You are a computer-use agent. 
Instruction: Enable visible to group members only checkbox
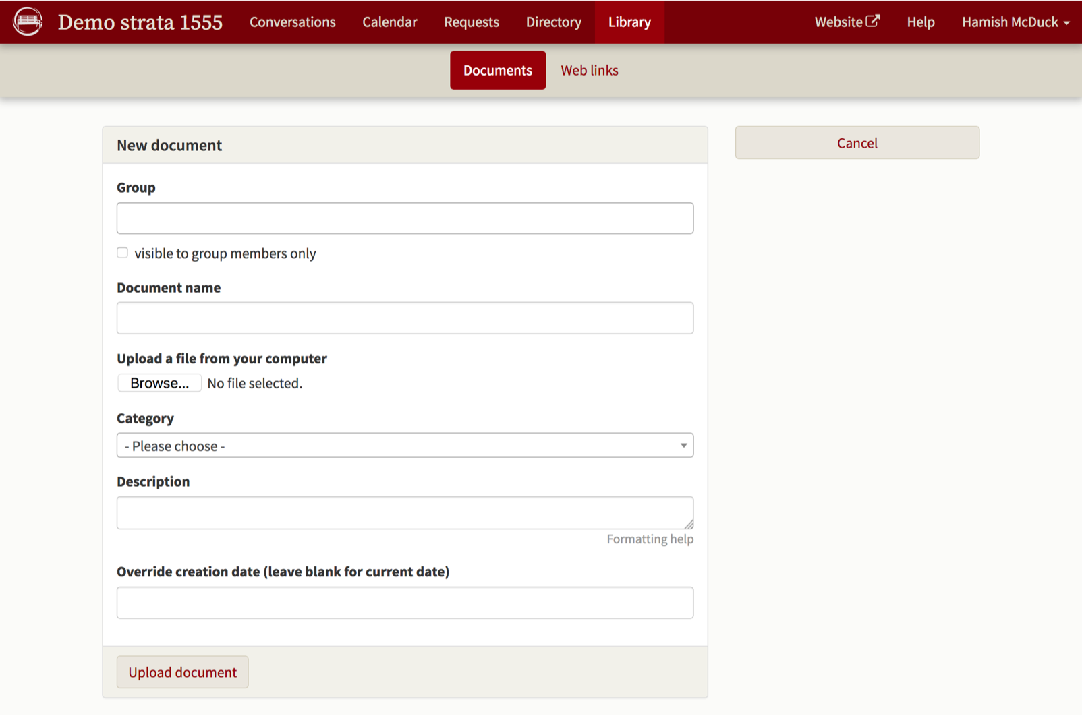coord(122,253)
